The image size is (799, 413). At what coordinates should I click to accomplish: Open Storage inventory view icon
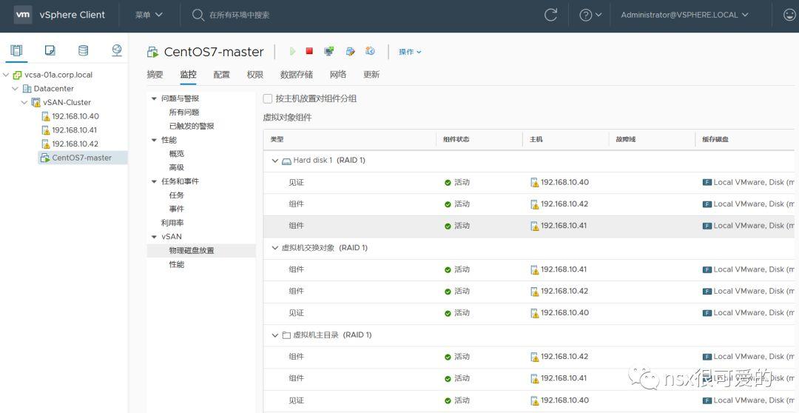click(x=83, y=50)
